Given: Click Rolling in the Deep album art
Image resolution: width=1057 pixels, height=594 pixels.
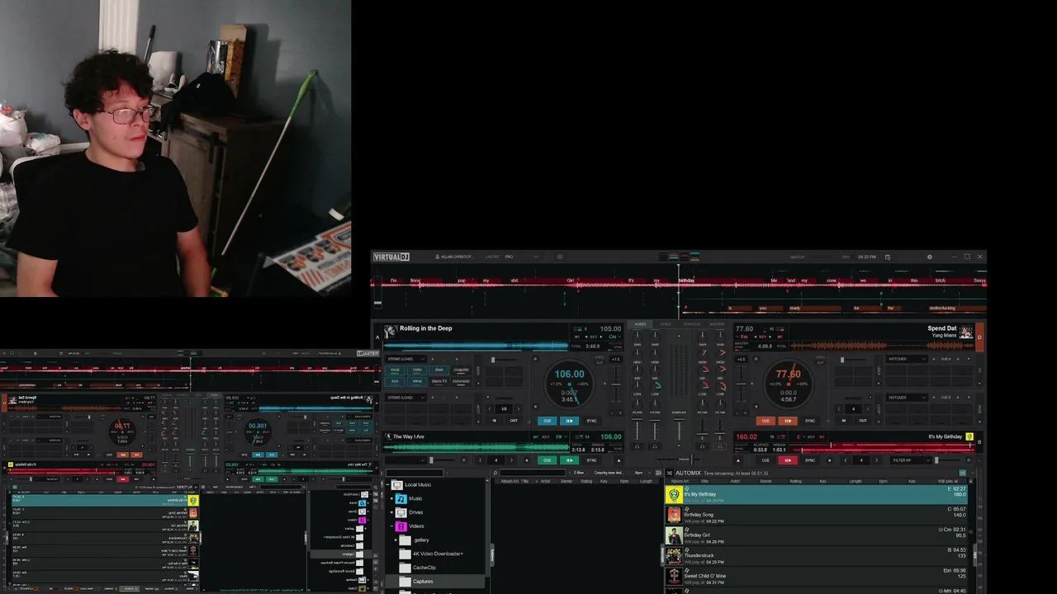Looking at the screenshot, I should click(391, 331).
